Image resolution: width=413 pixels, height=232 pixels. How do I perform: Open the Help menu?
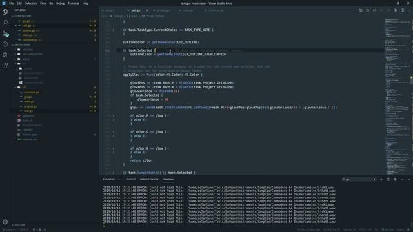click(x=85, y=3)
